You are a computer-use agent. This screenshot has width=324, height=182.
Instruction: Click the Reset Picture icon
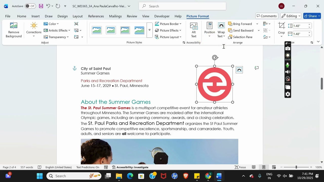tap(76, 37)
